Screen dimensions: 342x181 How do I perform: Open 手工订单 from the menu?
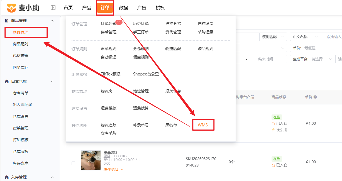tap(141, 32)
